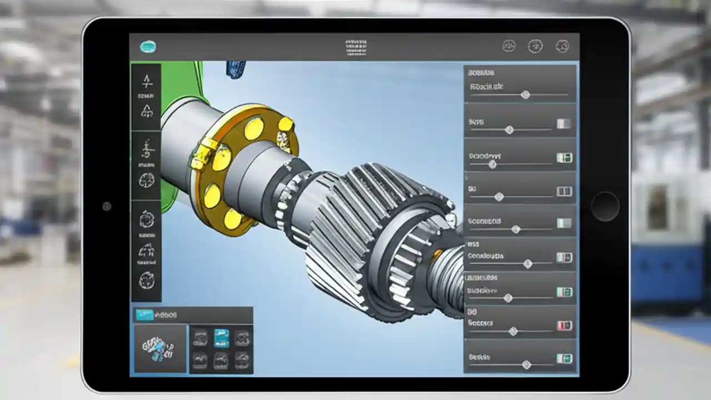Open the first circular icon at top right
The height and width of the screenshot is (400, 711).
click(x=508, y=46)
